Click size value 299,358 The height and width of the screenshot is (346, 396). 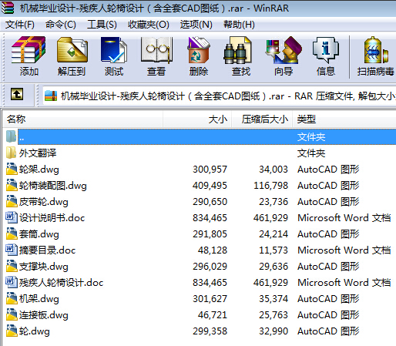[210, 331]
